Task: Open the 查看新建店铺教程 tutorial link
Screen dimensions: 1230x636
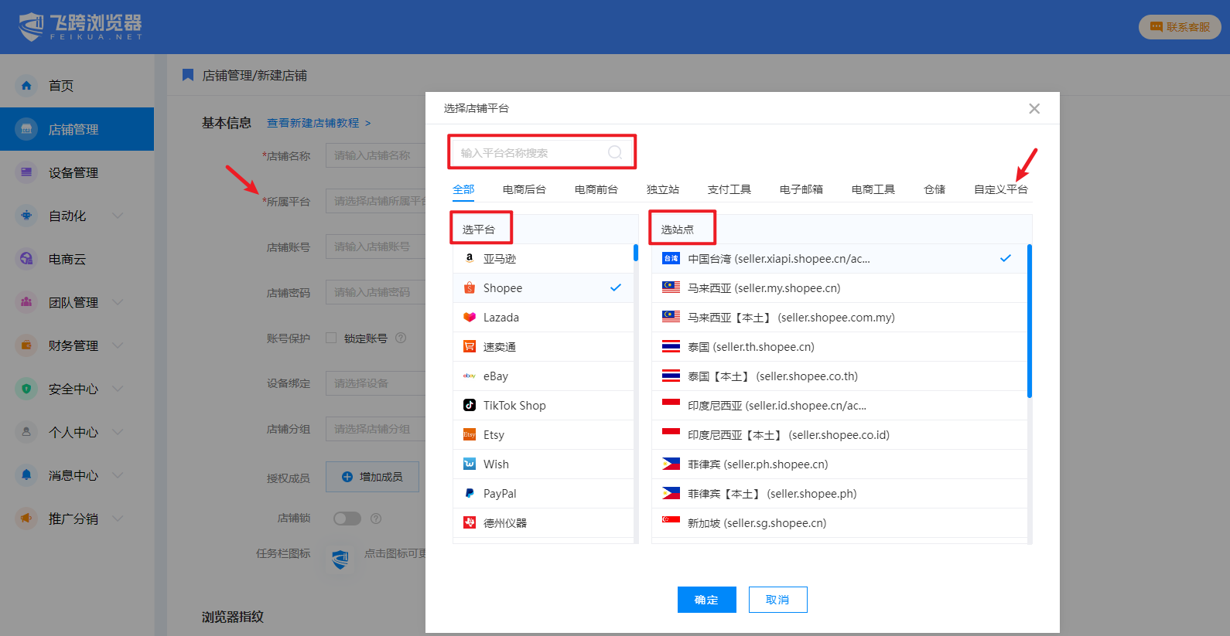Action: pyautogui.click(x=319, y=123)
